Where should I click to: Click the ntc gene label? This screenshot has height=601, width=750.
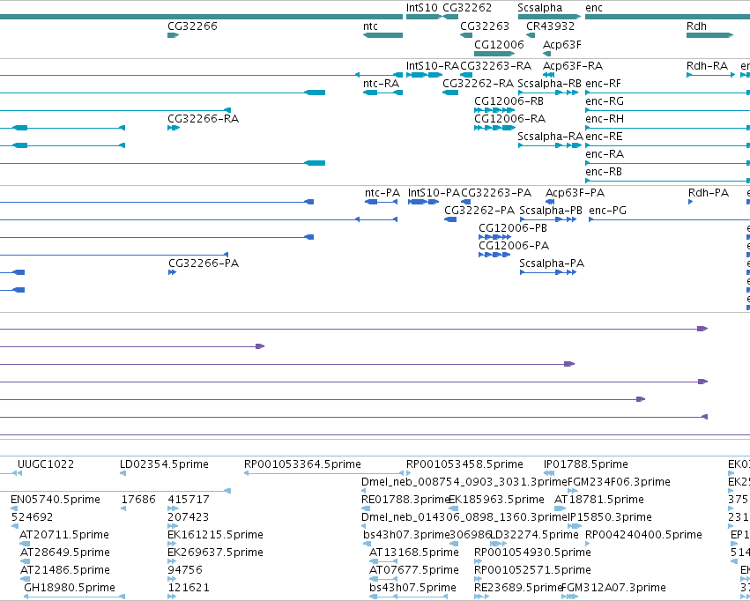(x=370, y=26)
